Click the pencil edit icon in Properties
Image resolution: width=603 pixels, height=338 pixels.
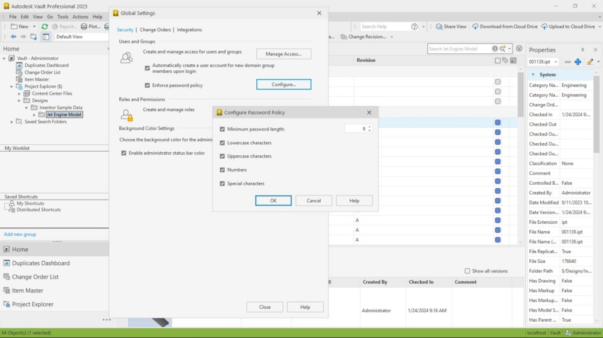[590, 62]
